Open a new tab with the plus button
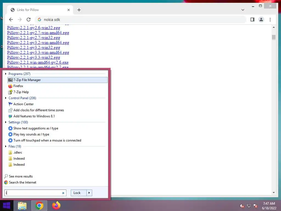Screen dimensions: 281x211 click(79, 10)
